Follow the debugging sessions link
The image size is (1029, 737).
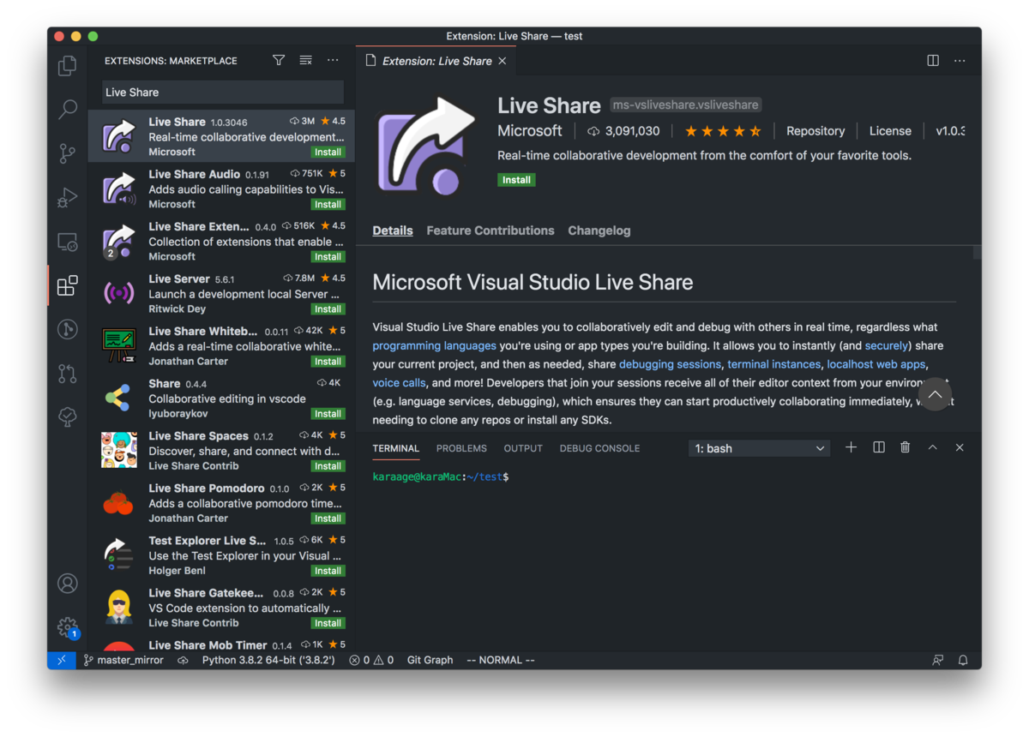click(x=670, y=364)
